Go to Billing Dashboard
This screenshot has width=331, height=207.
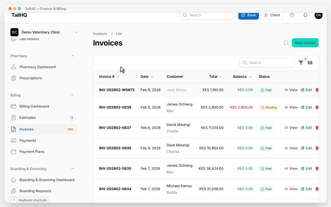(34, 106)
